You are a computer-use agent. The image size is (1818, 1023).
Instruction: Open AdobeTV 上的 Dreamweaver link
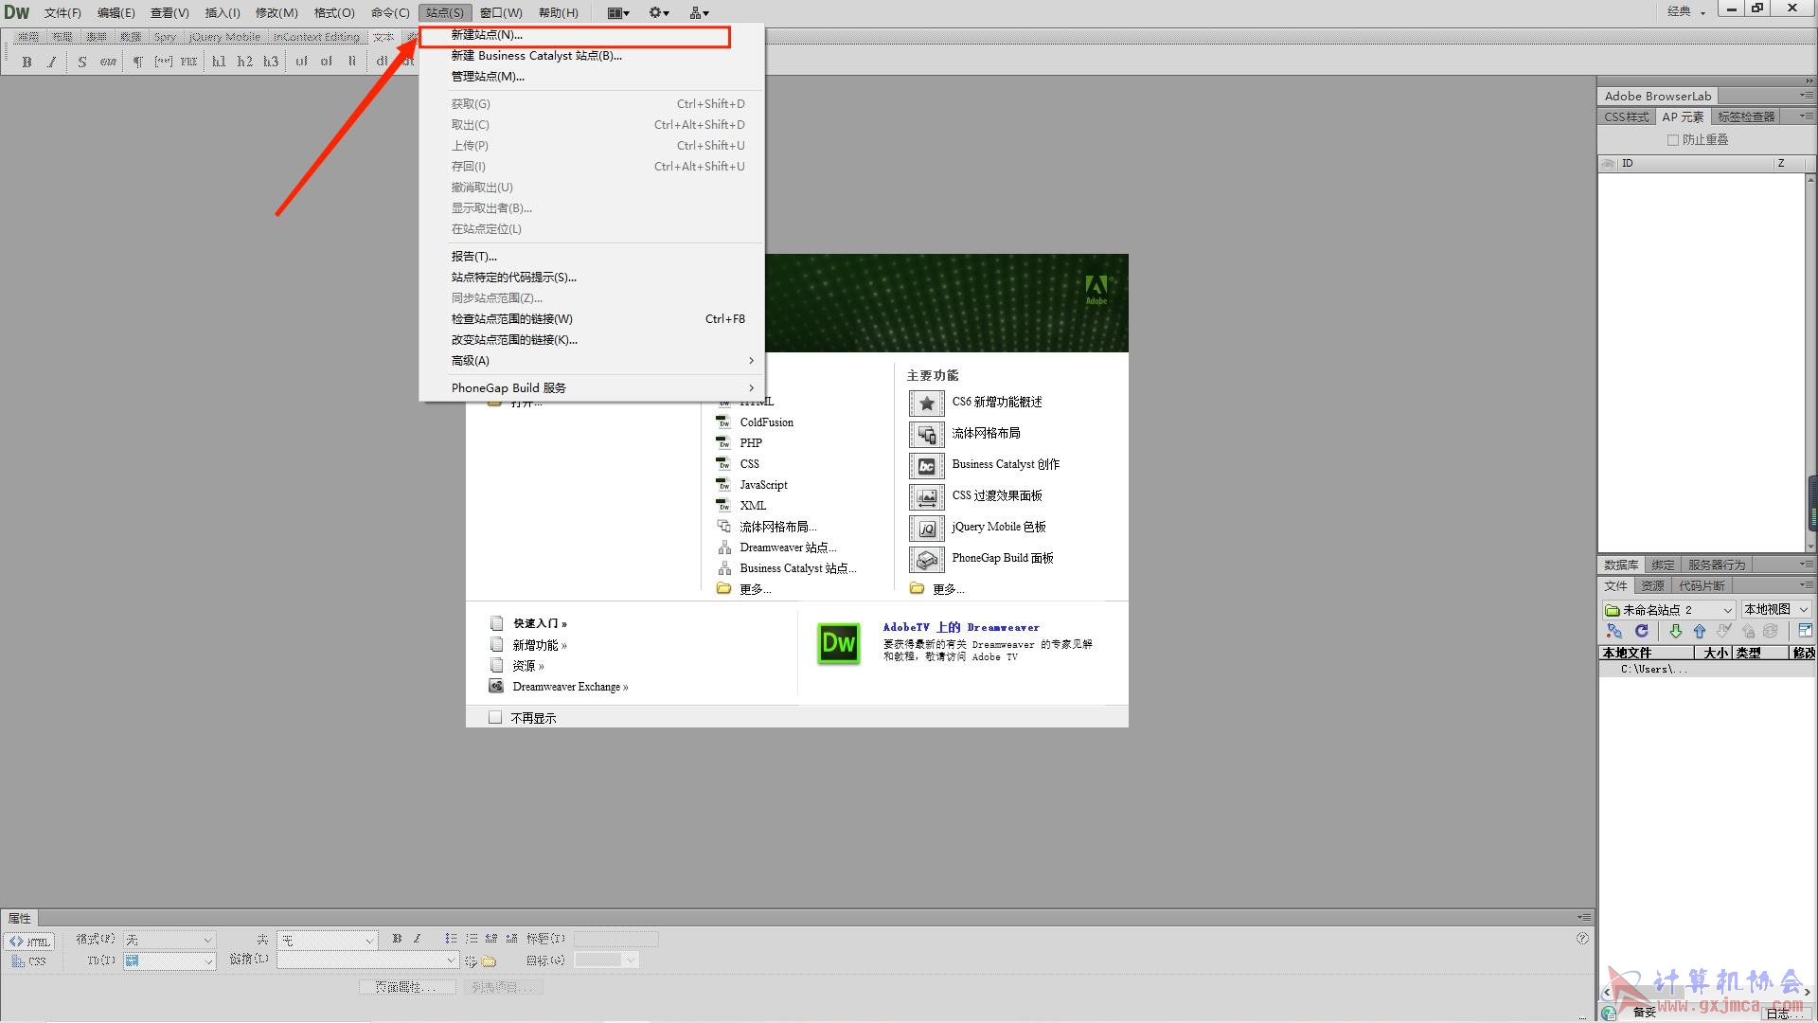pos(961,627)
